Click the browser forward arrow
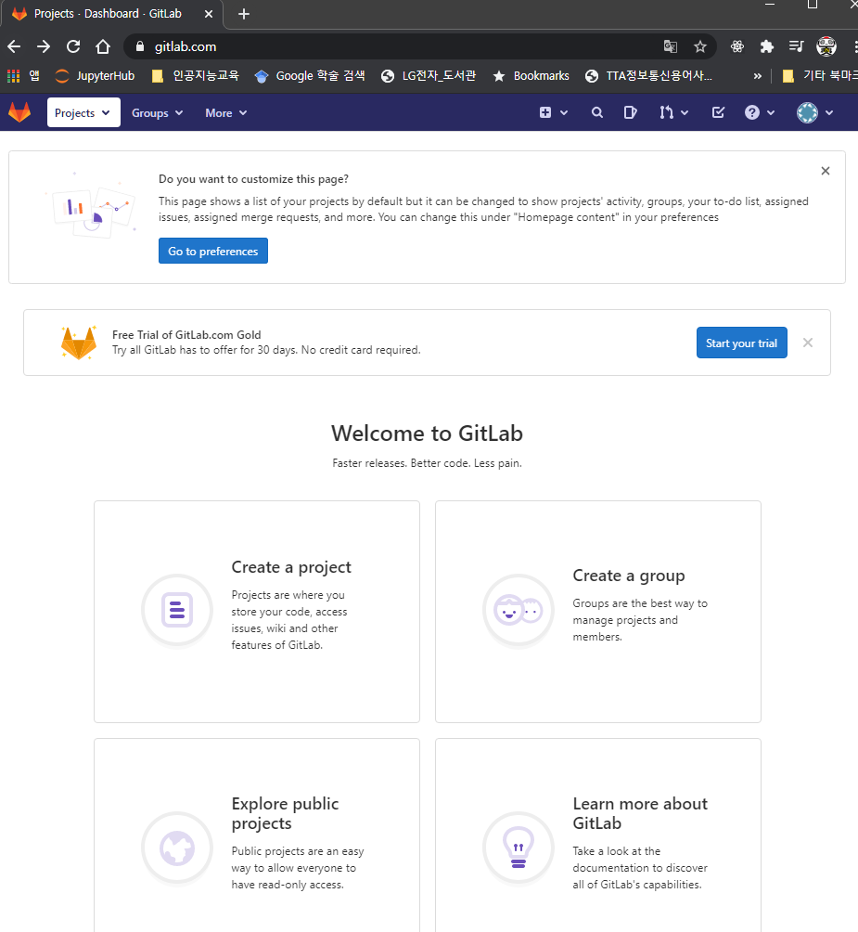The height and width of the screenshot is (932, 858). [x=44, y=46]
